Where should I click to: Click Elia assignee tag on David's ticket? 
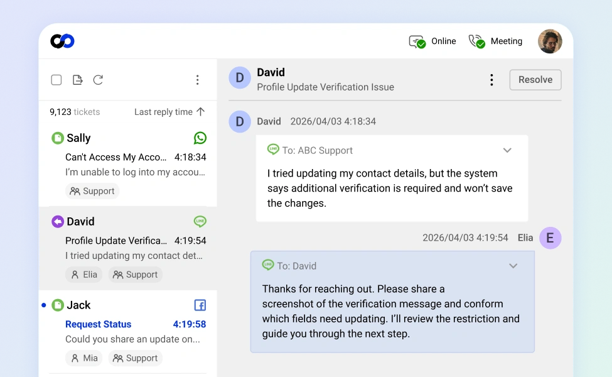point(84,275)
